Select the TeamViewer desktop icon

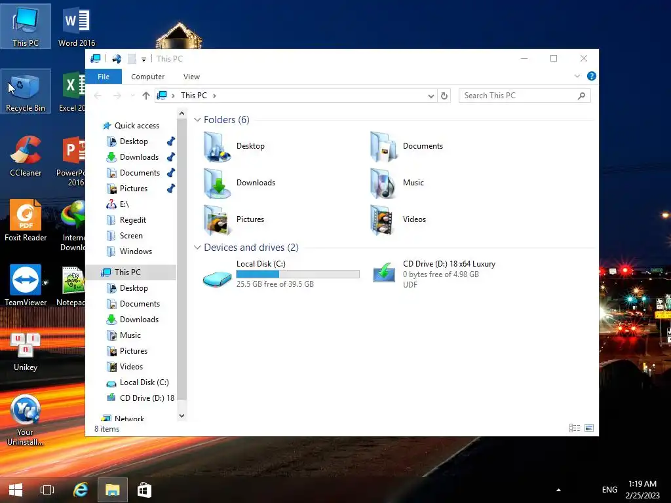click(x=26, y=286)
